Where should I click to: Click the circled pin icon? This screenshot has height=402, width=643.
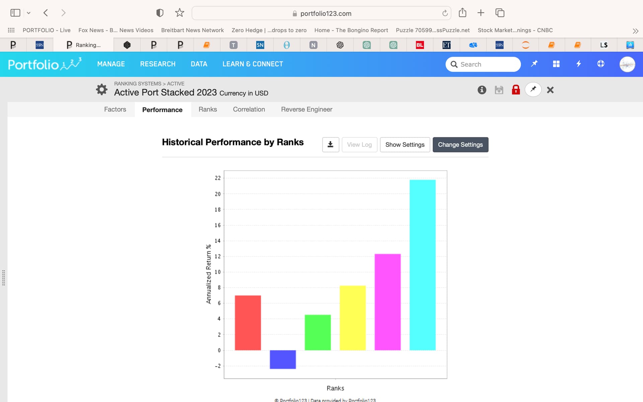click(533, 89)
